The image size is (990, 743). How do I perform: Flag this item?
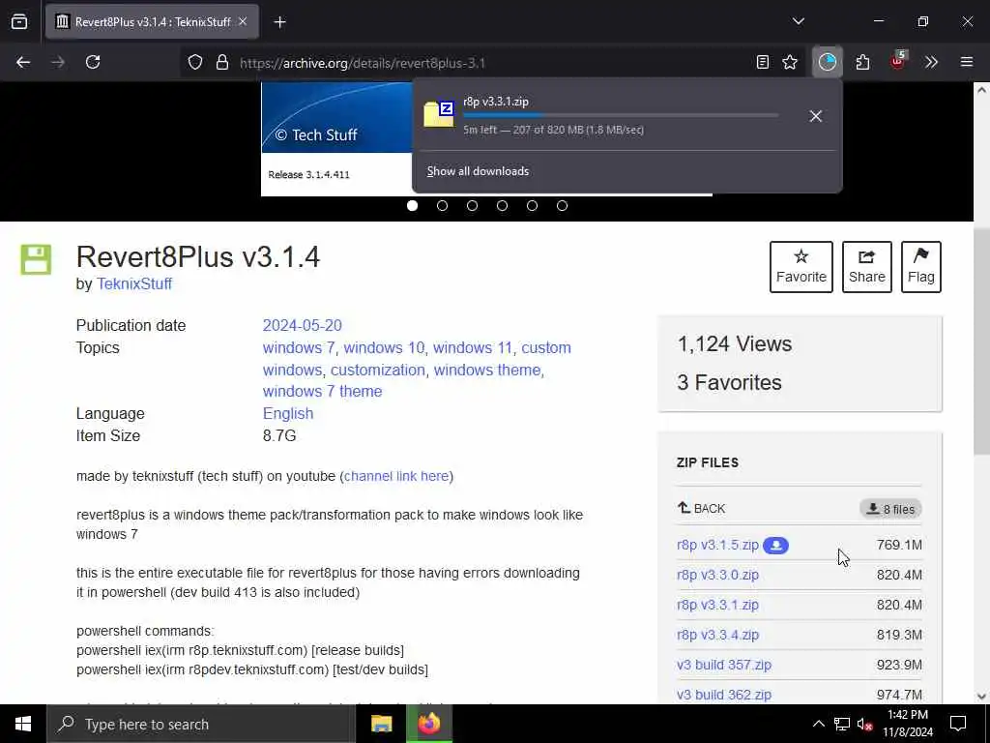click(920, 267)
